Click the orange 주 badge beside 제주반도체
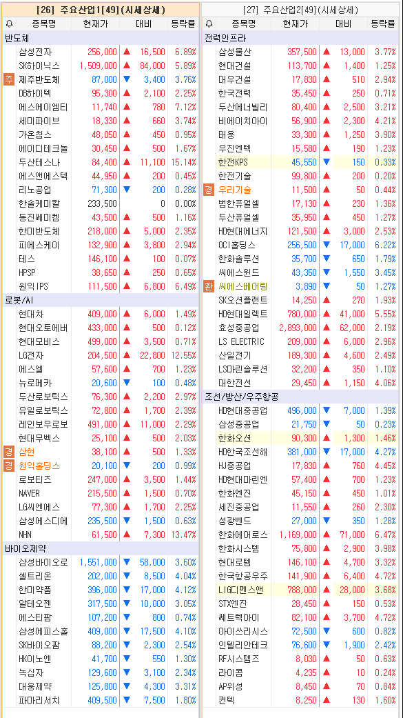This screenshot has width=403, height=718. point(9,80)
